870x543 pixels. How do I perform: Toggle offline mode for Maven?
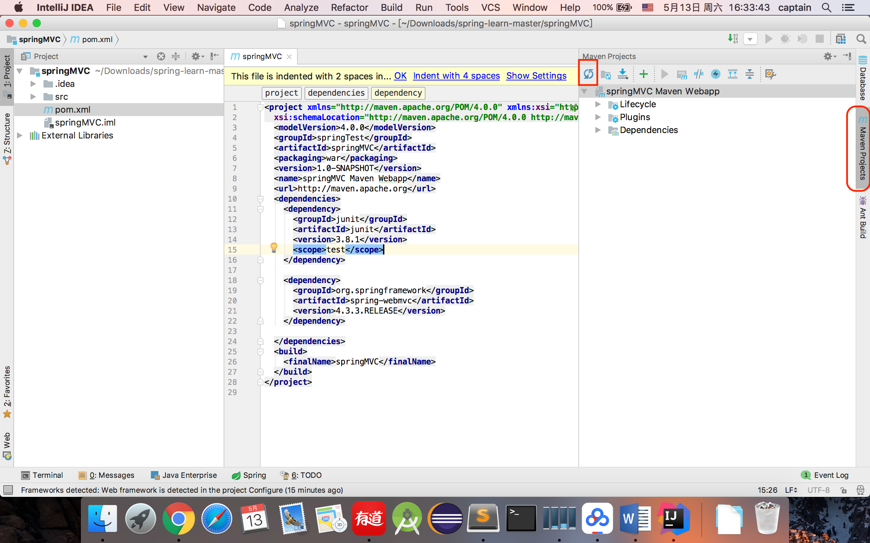698,74
